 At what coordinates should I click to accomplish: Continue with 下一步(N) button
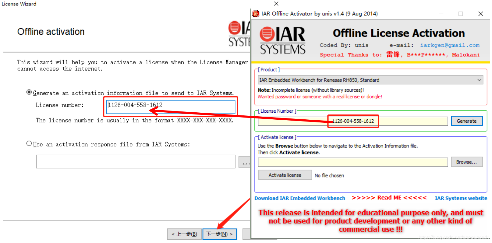[x=220, y=234]
